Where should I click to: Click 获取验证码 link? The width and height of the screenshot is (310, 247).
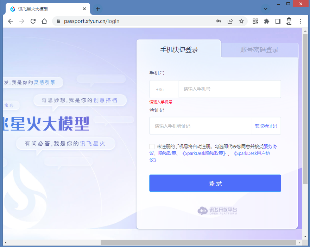(266, 126)
